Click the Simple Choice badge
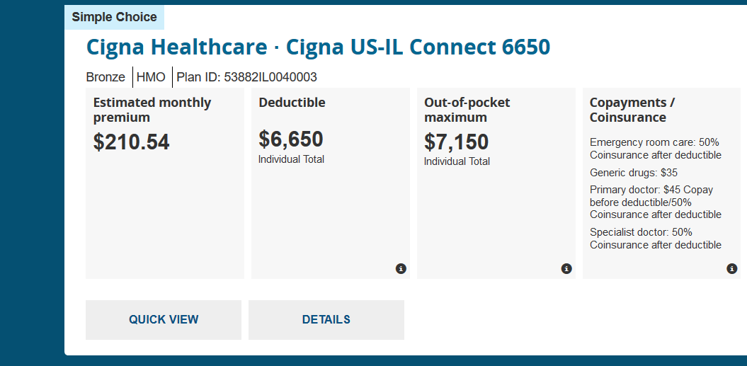Viewport: 747px width, 366px height. (114, 17)
